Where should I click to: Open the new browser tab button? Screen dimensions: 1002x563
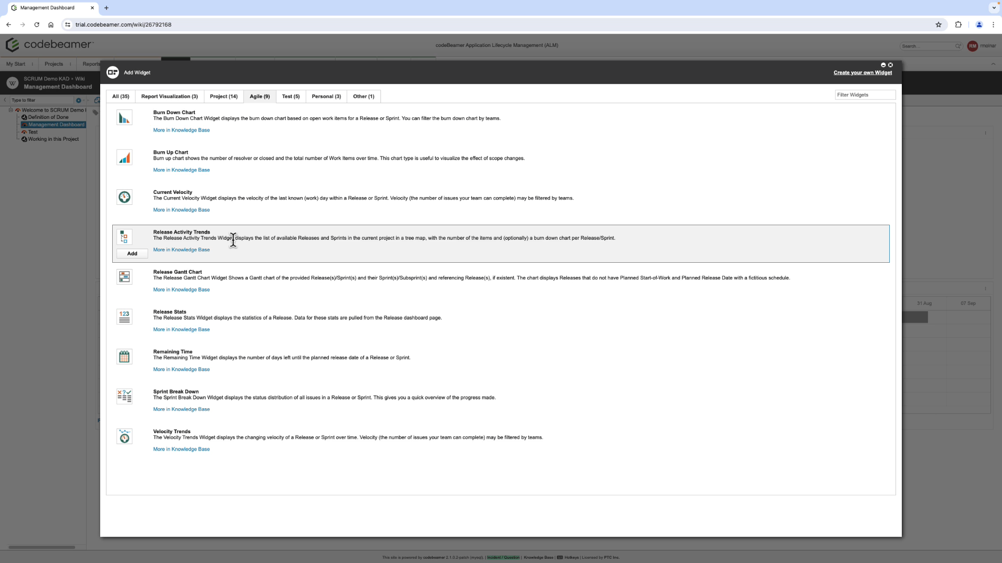coord(106,8)
